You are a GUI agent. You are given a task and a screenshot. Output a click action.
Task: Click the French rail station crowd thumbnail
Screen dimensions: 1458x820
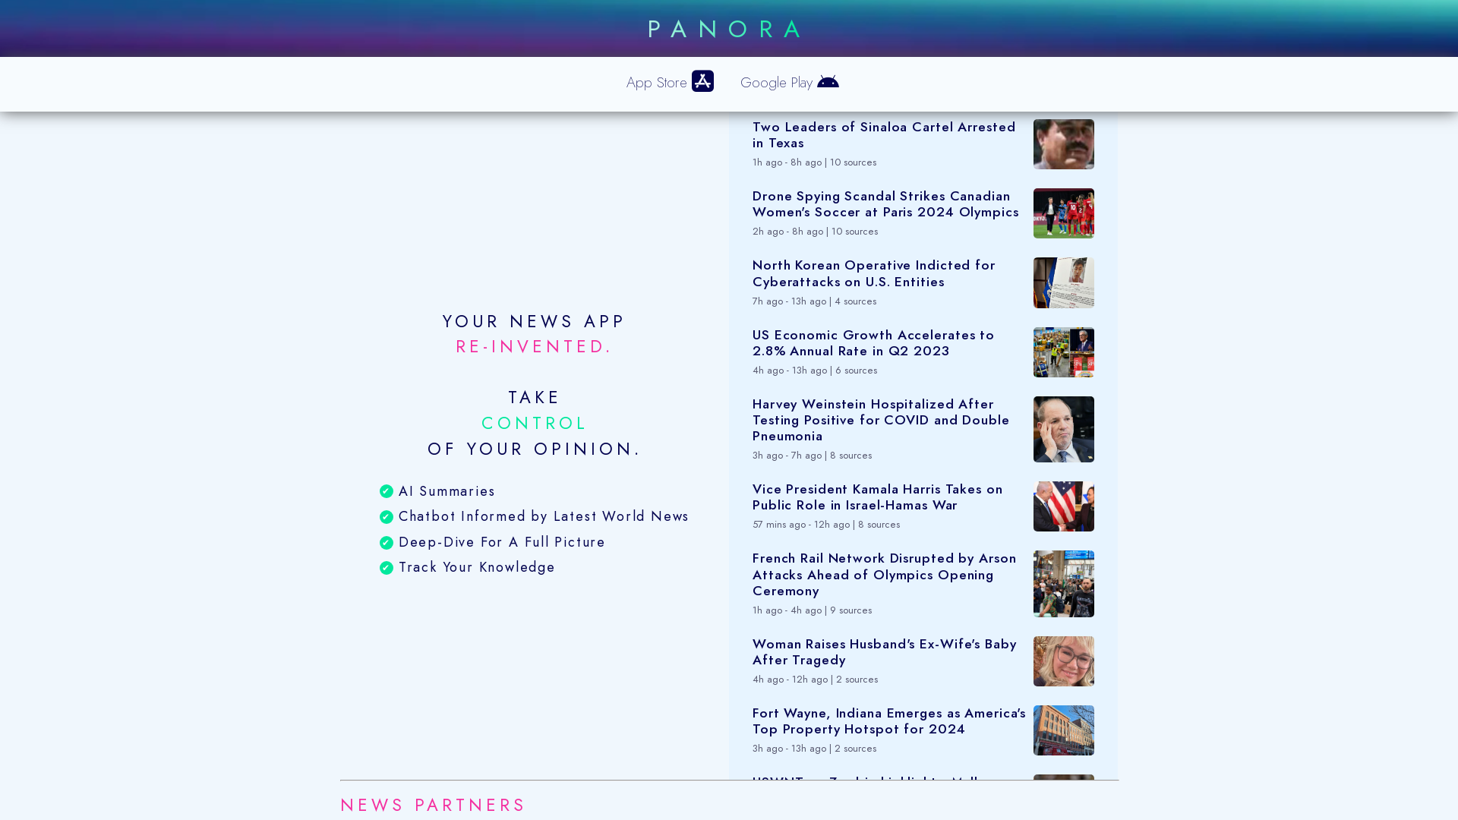(1063, 584)
